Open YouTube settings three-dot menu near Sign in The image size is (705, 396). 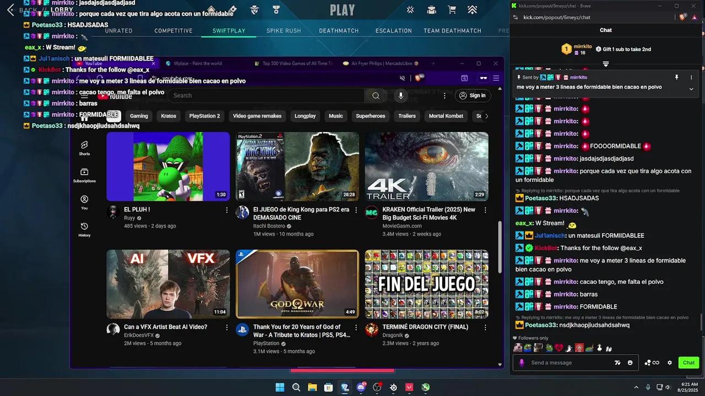coord(444,96)
